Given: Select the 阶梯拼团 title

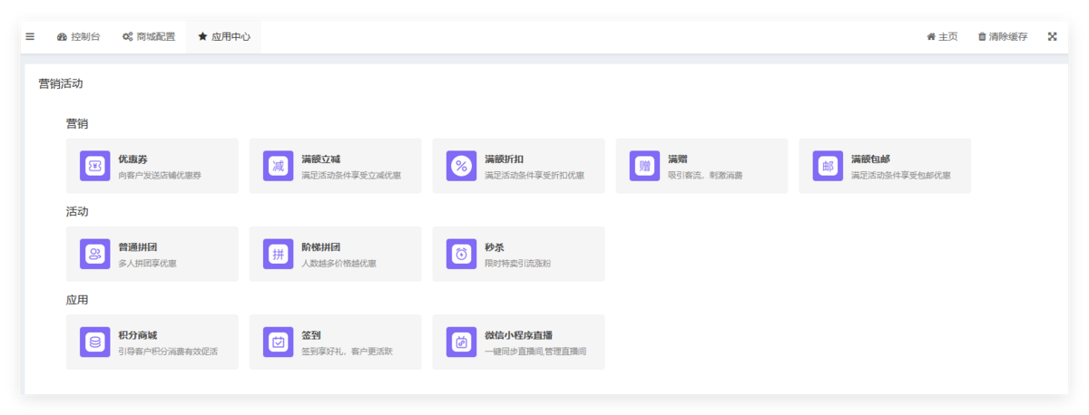Looking at the screenshot, I should coord(321,246).
